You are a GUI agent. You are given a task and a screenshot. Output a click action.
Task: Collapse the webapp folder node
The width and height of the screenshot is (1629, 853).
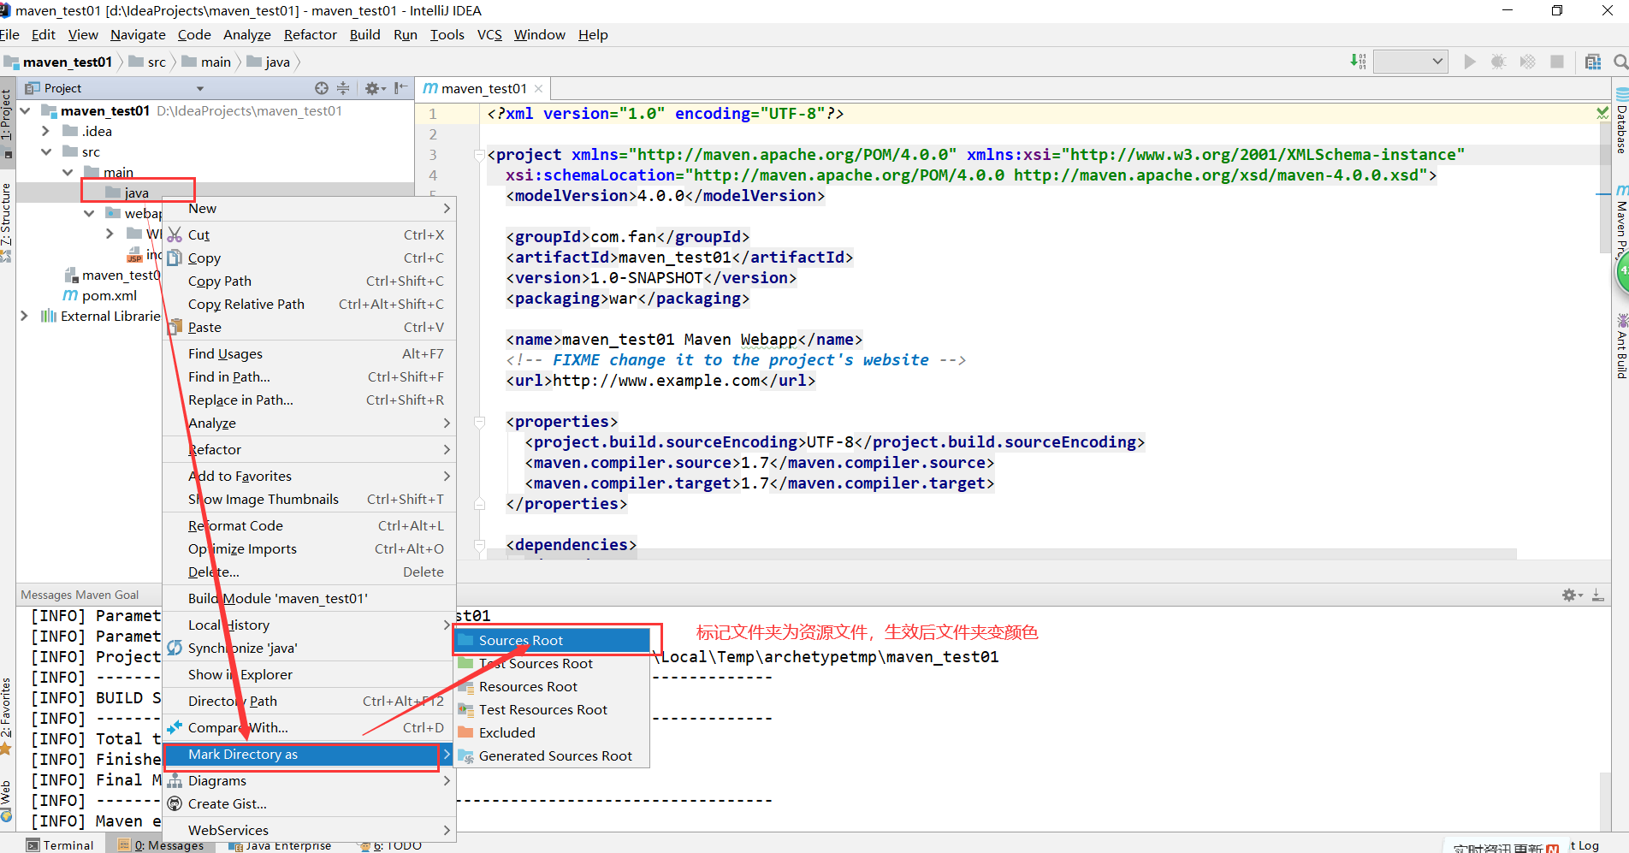89,213
